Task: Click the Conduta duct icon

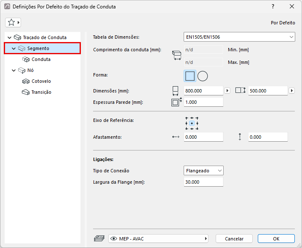Action: (x=26, y=59)
